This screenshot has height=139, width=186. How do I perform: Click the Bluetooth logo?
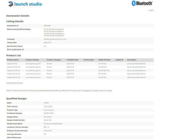143,3
